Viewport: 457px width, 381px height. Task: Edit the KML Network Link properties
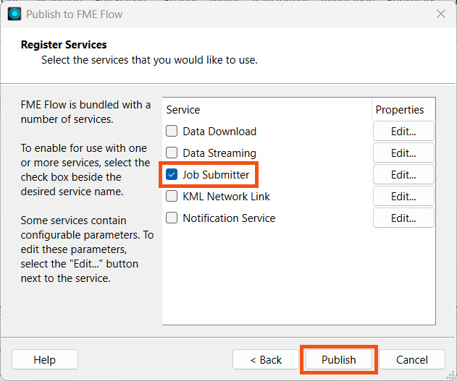(x=403, y=197)
